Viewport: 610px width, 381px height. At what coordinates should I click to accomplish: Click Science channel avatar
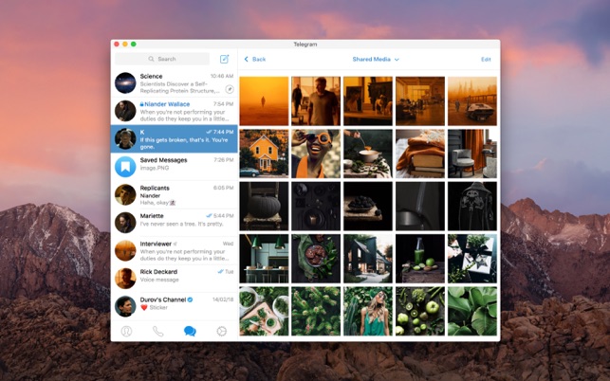tap(125, 82)
